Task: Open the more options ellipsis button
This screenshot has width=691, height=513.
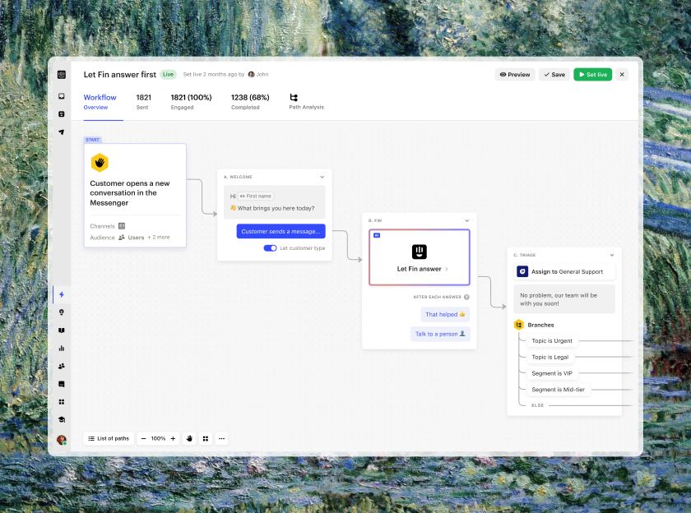Action: tap(221, 438)
